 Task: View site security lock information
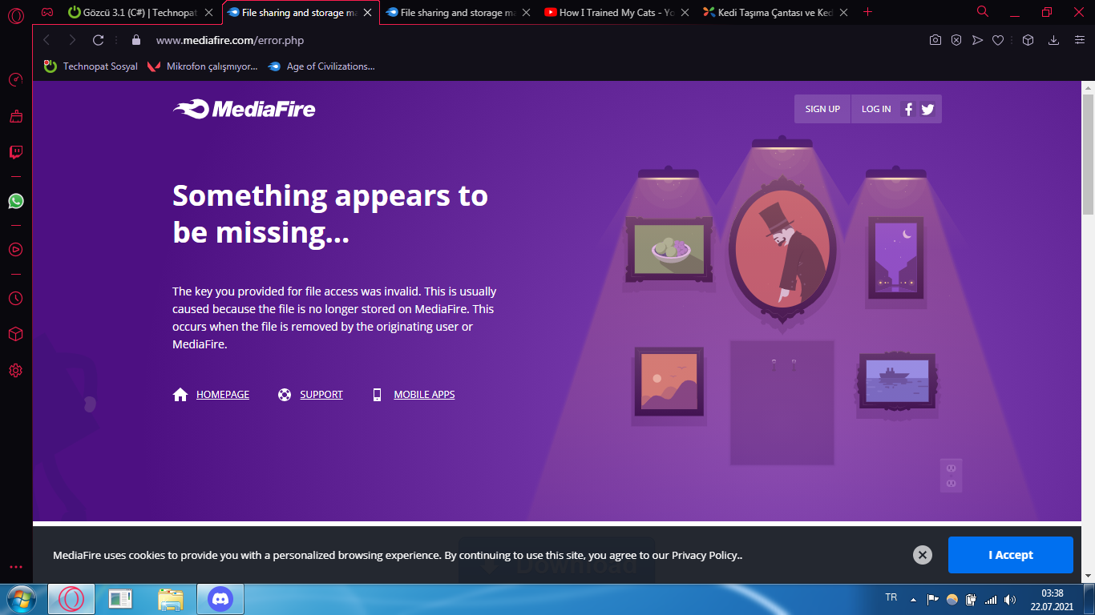click(x=136, y=40)
